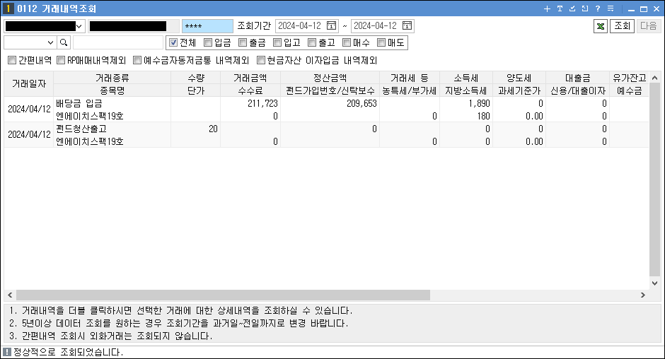This screenshot has height=359, width=665.
Task: Check the 출금 checkbox
Action: pos(243,42)
